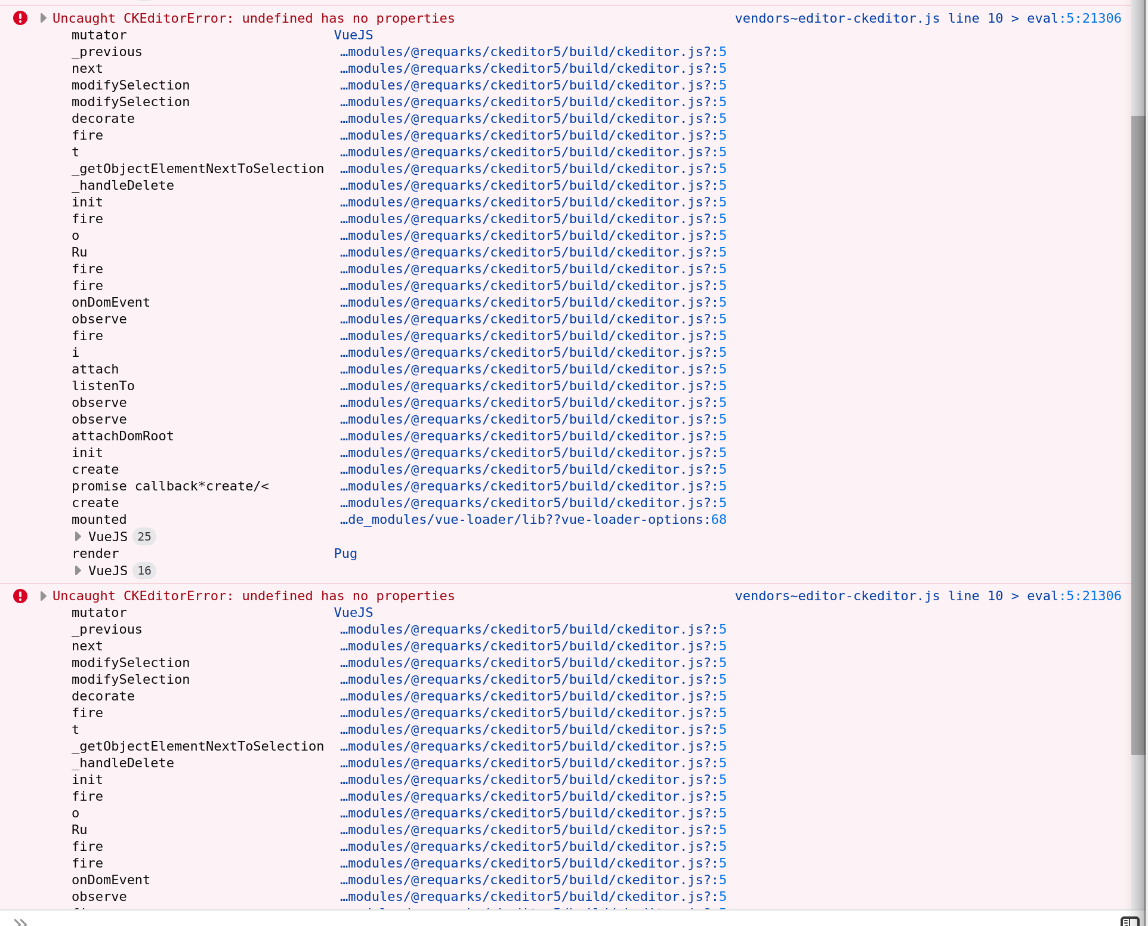Screen dimensions: 1148x926
Task: Open the vue-loader-options:68 link for mounted
Action: [x=533, y=520]
